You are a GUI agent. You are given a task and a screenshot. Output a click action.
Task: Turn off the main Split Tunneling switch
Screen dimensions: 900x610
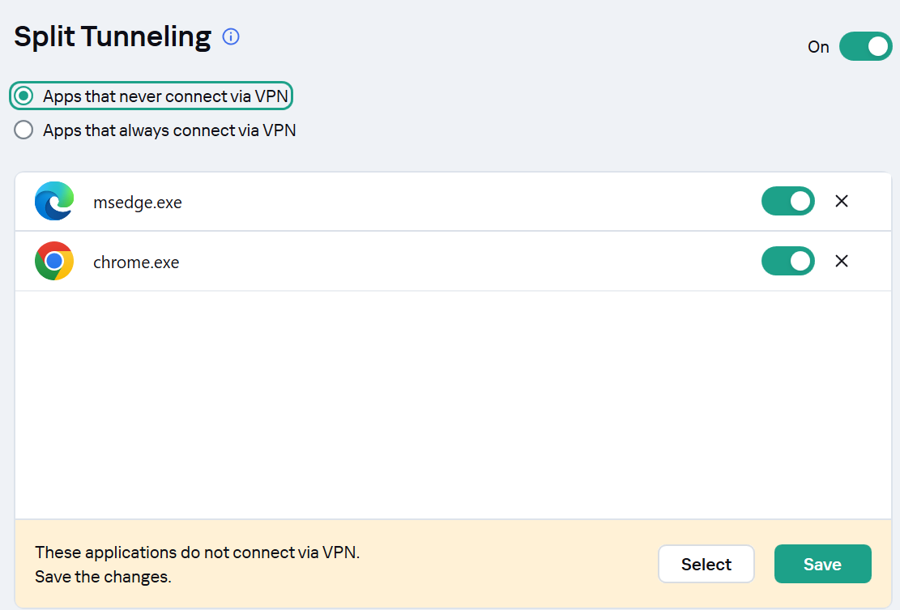pos(865,47)
